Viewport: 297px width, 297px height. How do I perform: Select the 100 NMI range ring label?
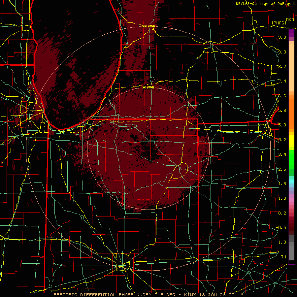(148, 26)
